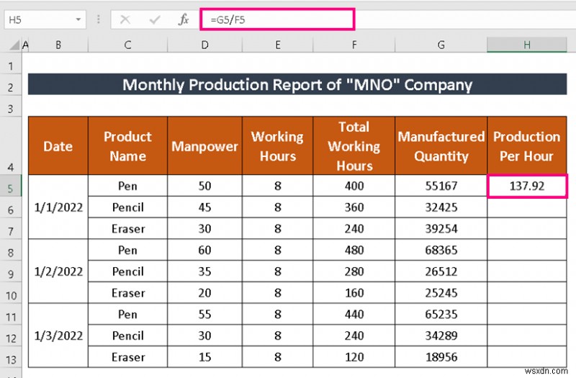Select quantity cell 68365
Viewport: 576px width, 378px height.
pyautogui.click(x=441, y=250)
